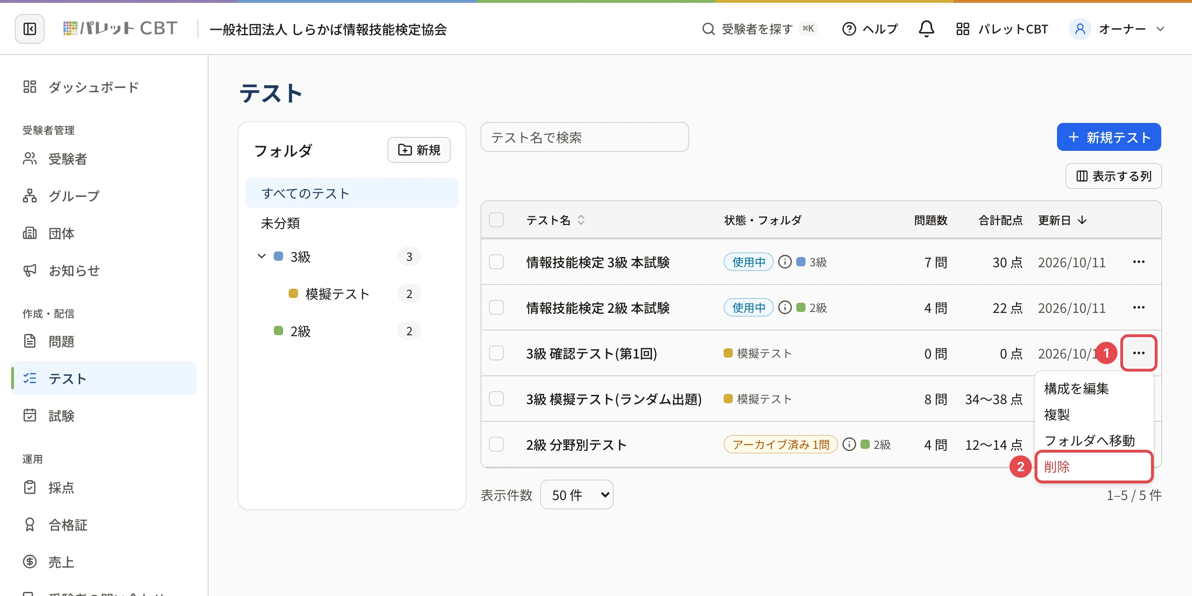Click info icon in 2級 本試験 row
This screenshot has width=1192, height=596.
point(785,307)
